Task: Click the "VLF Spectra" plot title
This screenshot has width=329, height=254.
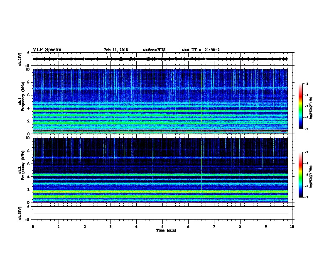Action: tap(47, 50)
